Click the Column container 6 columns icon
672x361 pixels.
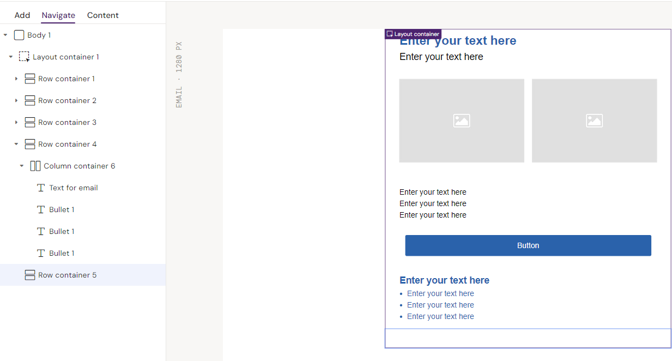coord(35,166)
